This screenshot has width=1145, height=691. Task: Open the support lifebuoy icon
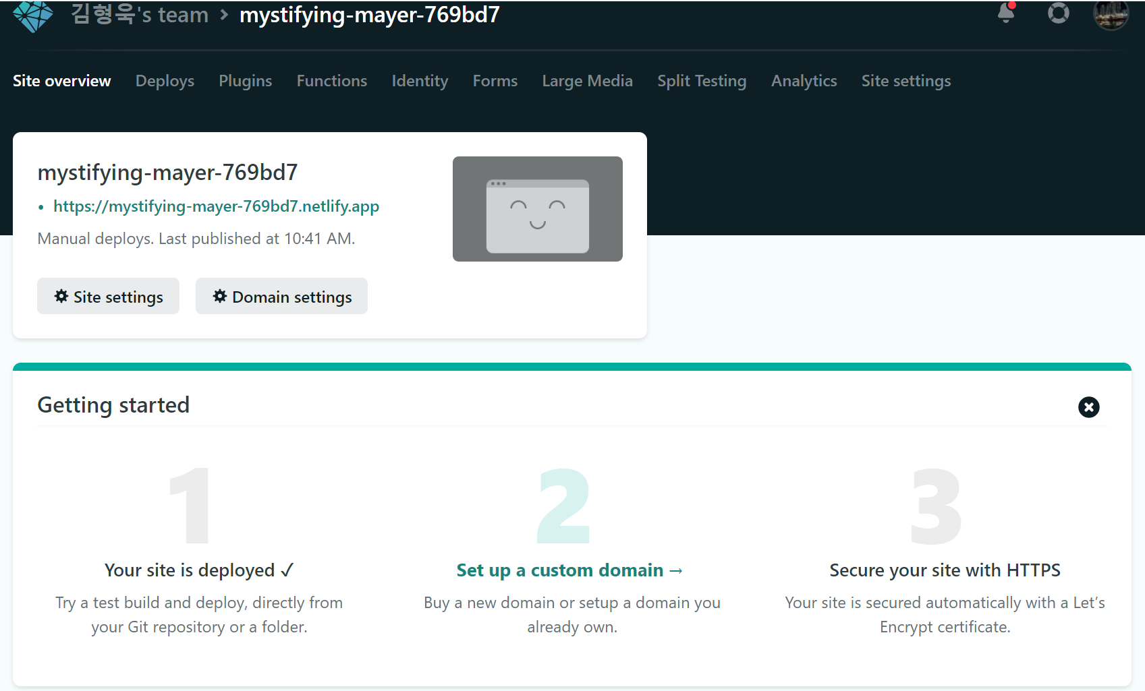coord(1058,13)
